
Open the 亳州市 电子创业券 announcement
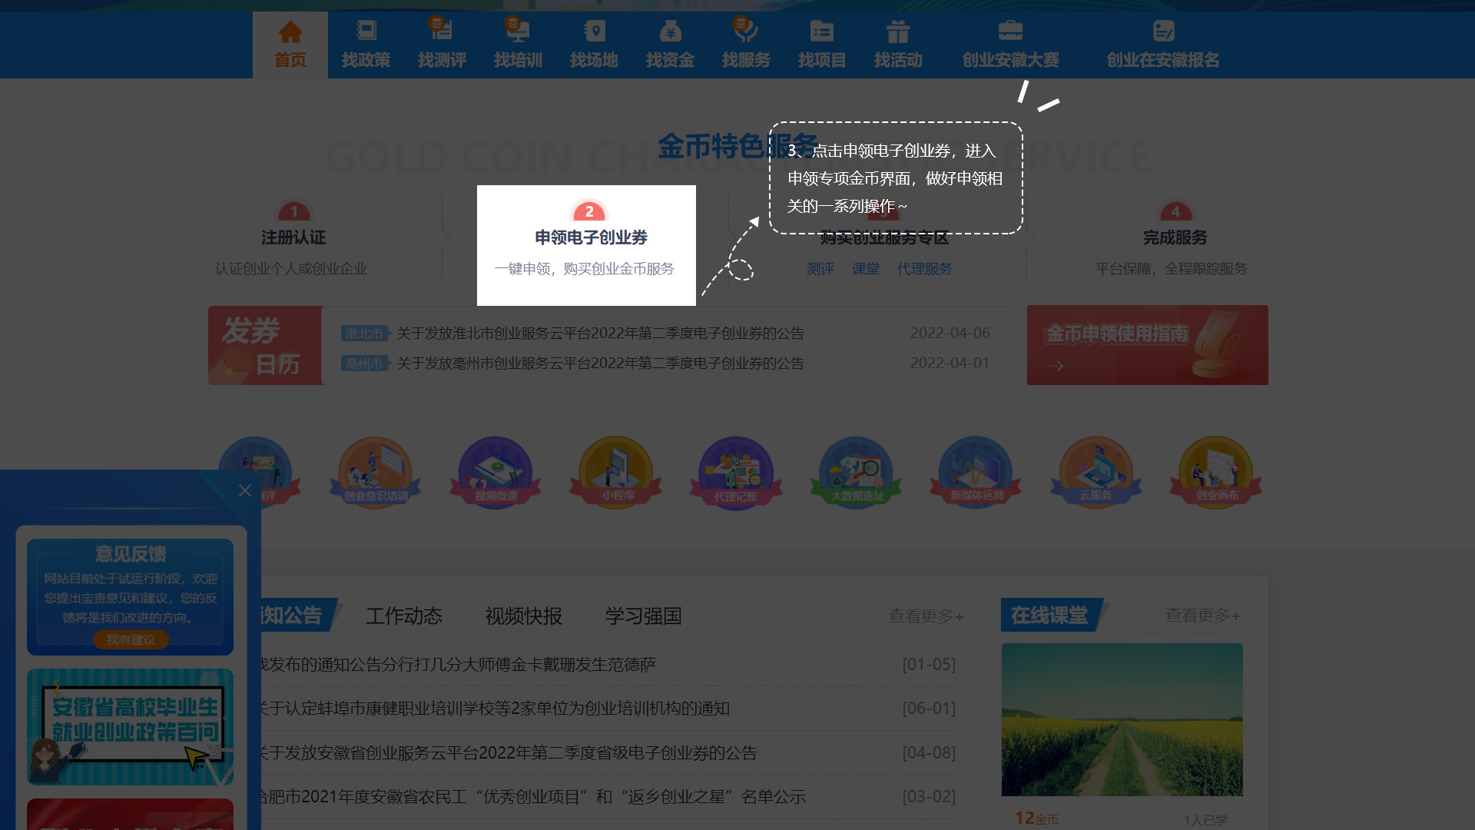pos(600,364)
